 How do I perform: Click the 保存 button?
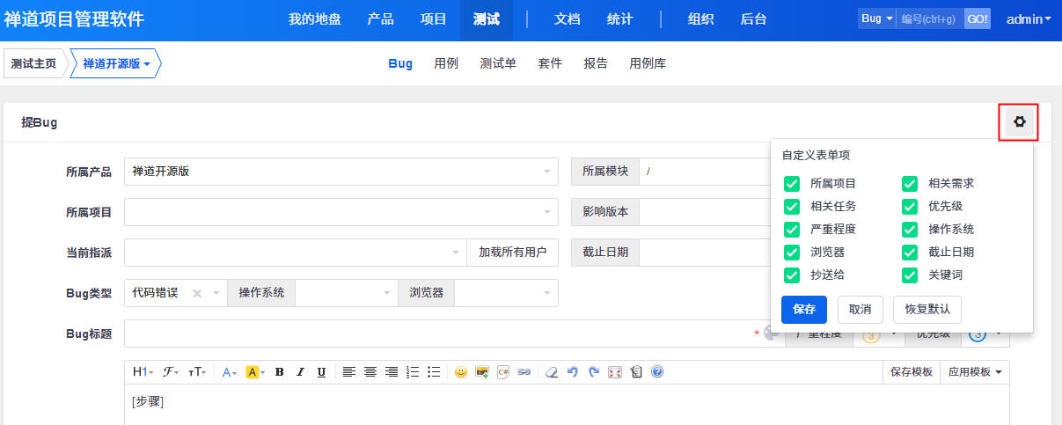coord(803,310)
